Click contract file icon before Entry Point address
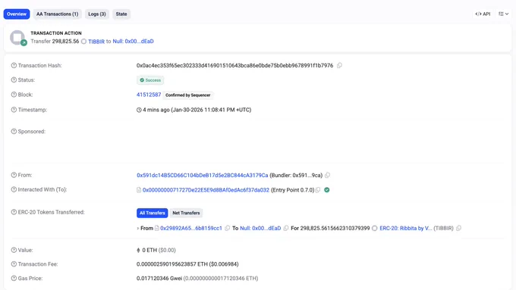Viewport: 516px width, 290px height. pyautogui.click(x=139, y=190)
